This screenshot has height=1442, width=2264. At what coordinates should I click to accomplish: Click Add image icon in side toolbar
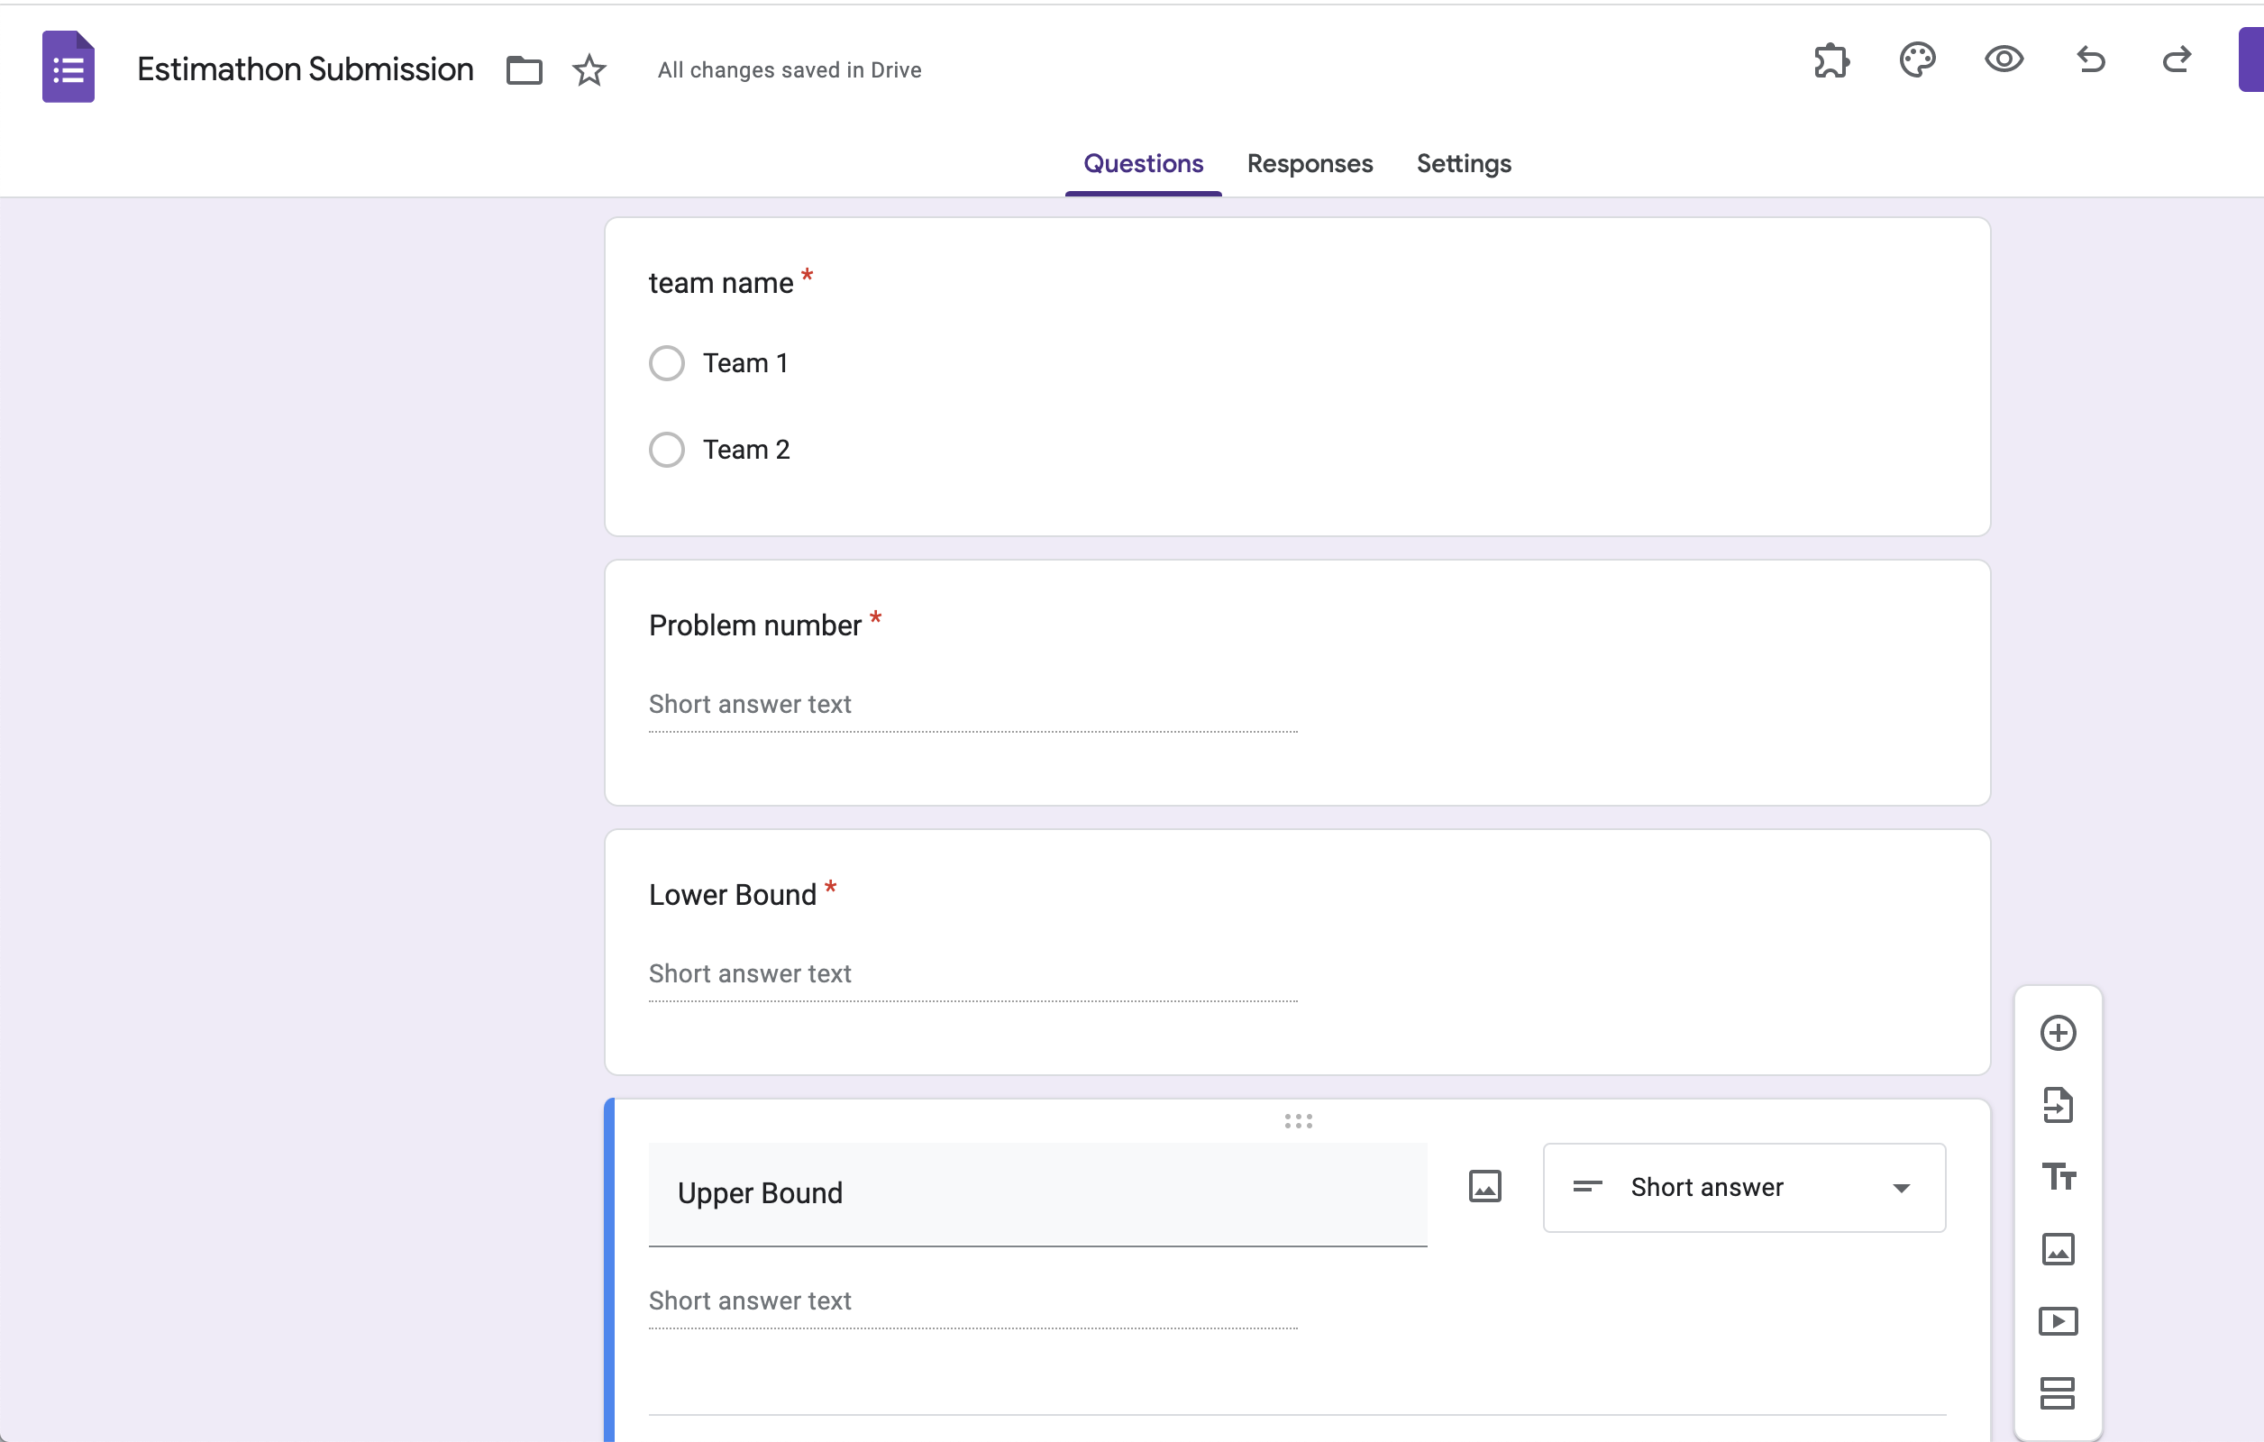tap(2059, 1249)
